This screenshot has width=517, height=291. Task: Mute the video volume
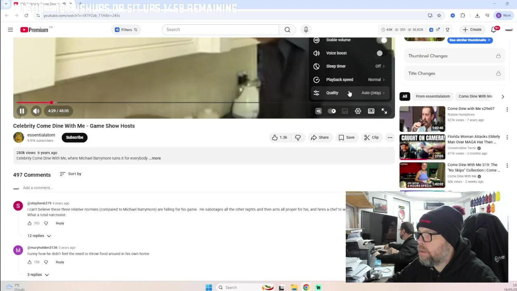tap(36, 111)
